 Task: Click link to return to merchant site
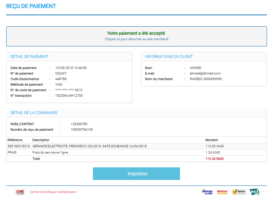click(x=136, y=39)
